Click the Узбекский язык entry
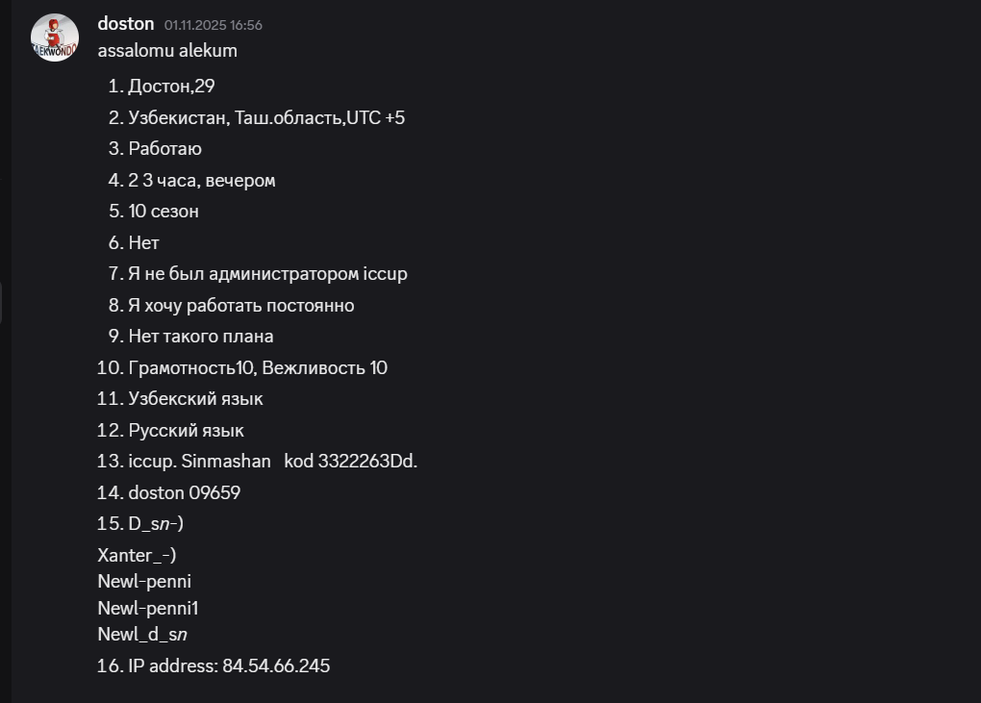Image resolution: width=981 pixels, height=703 pixels. (195, 398)
